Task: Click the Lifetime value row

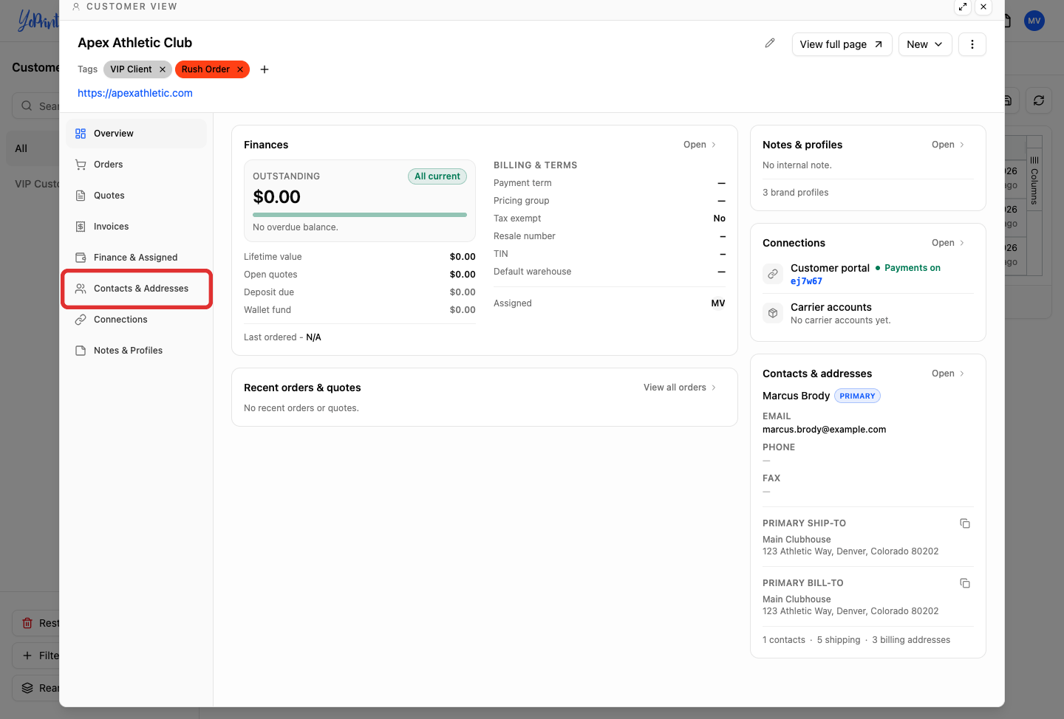Action: pyautogui.click(x=360, y=257)
